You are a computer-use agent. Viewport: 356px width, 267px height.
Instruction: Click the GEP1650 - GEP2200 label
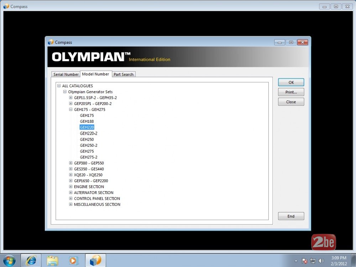(x=91, y=181)
